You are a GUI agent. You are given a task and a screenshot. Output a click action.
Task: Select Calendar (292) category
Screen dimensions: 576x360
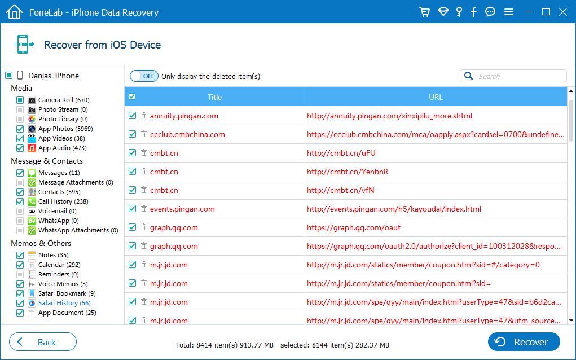coord(59,265)
